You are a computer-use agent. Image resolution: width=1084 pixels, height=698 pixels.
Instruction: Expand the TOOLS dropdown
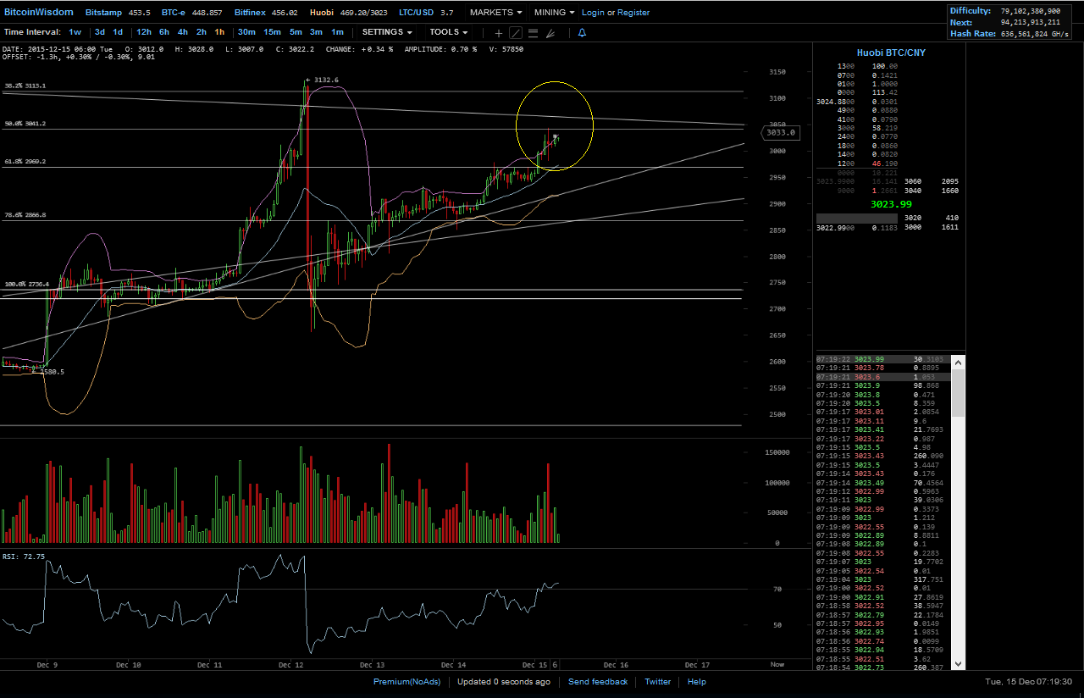[449, 32]
